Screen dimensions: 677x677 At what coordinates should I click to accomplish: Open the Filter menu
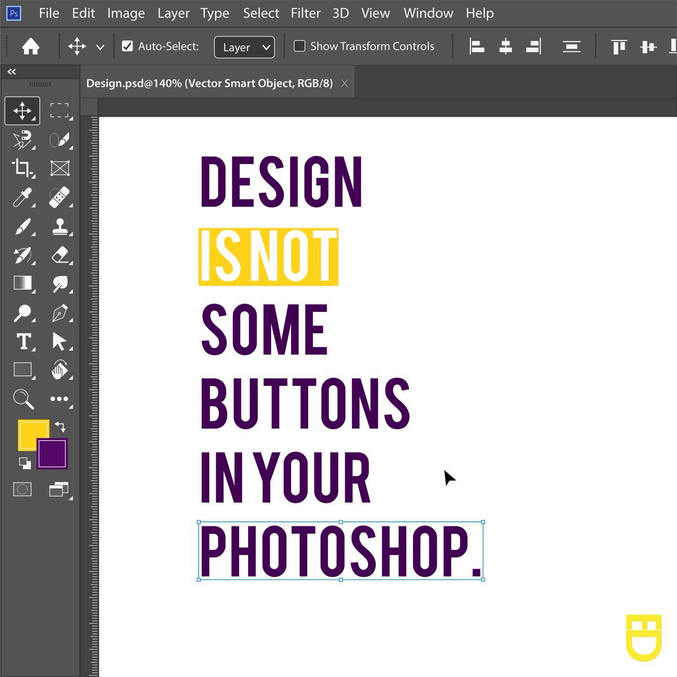[306, 13]
